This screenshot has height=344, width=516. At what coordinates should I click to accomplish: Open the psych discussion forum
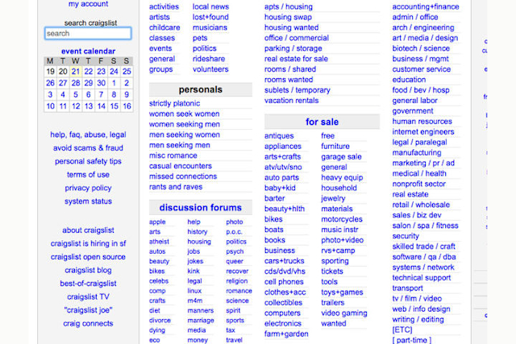click(x=235, y=252)
